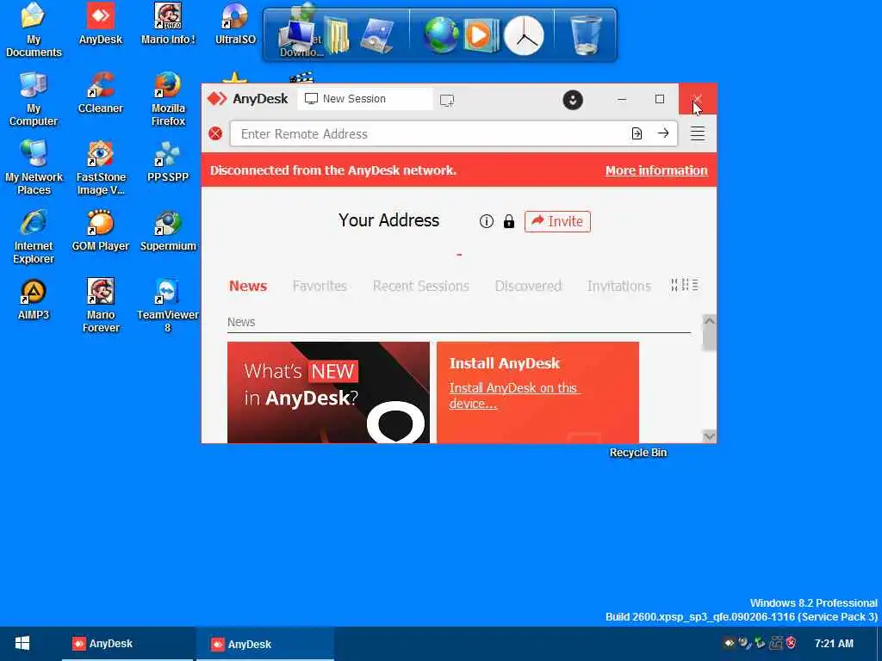
Task: Select the Supermium desktop shortcut
Action: pos(168,231)
